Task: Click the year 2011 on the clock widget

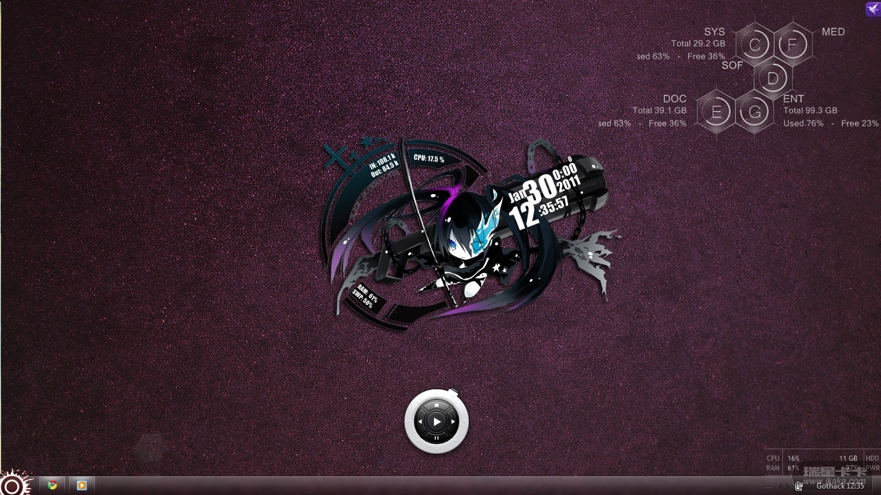Action: (x=569, y=183)
